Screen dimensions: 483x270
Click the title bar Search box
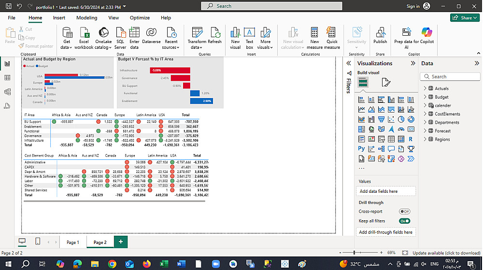pos(271,6)
